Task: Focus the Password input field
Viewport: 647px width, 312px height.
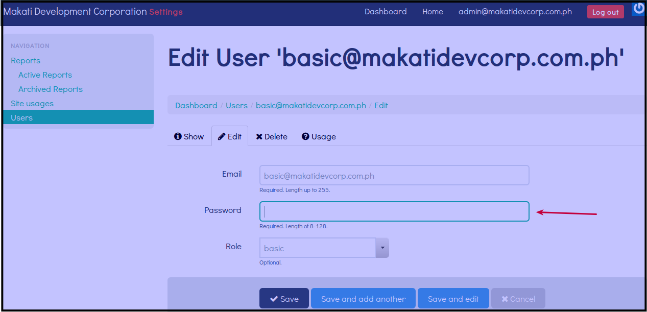Action: (394, 211)
